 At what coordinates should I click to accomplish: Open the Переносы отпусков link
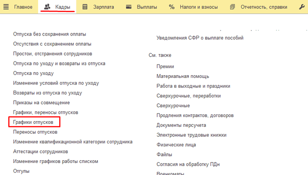point(35,132)
